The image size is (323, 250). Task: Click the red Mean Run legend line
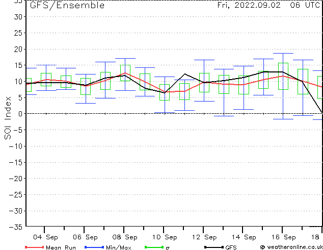pos(34,247)
